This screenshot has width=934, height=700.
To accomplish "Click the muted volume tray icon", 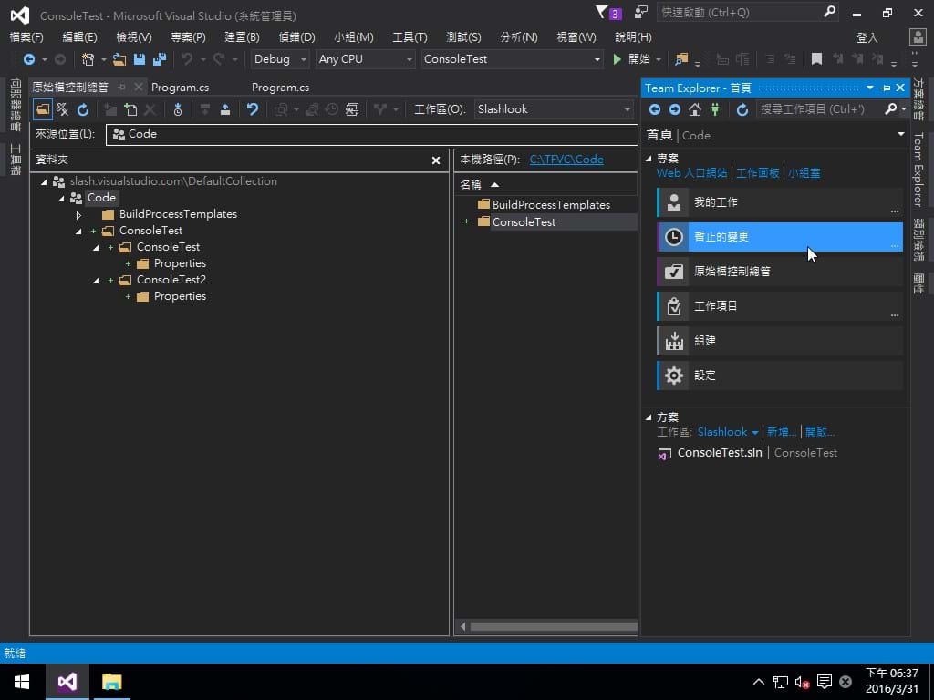I will click(x=802, y=682).
